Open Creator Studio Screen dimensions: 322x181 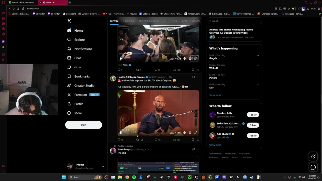point(81,85)
